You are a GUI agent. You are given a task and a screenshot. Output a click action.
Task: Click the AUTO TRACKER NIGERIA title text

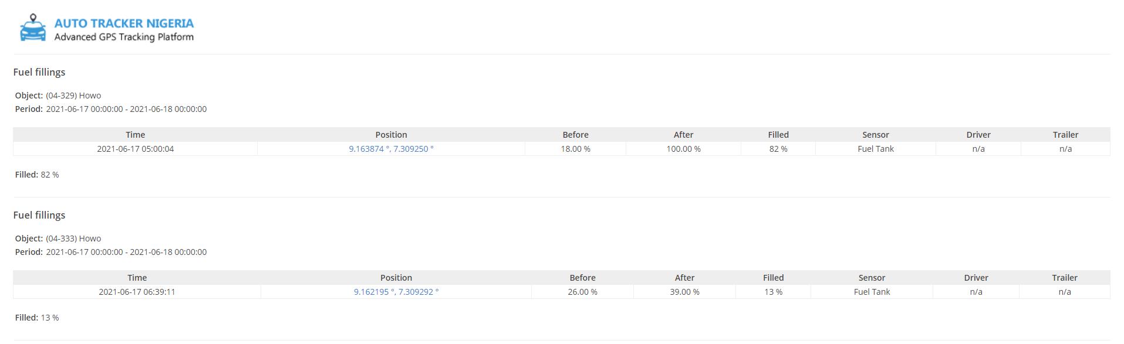pyautogui.click(x=124, y=23)
